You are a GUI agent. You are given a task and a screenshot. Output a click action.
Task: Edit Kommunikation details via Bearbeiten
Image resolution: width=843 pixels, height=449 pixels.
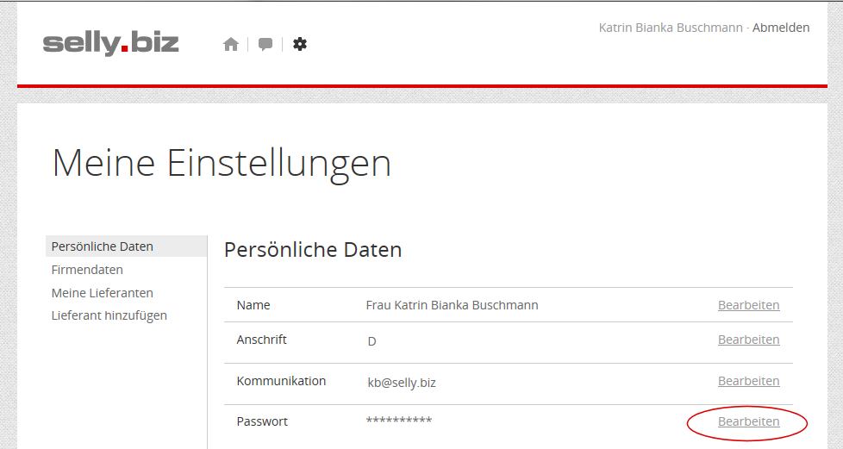[x=748, y=381]
